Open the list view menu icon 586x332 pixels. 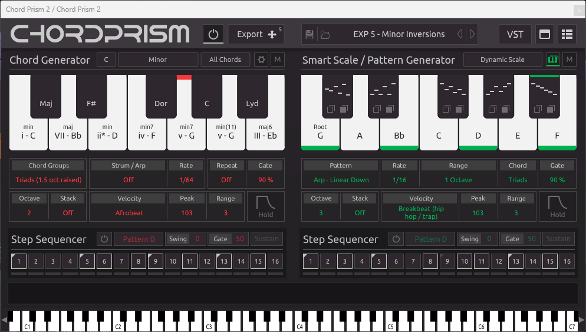[567, 34]
